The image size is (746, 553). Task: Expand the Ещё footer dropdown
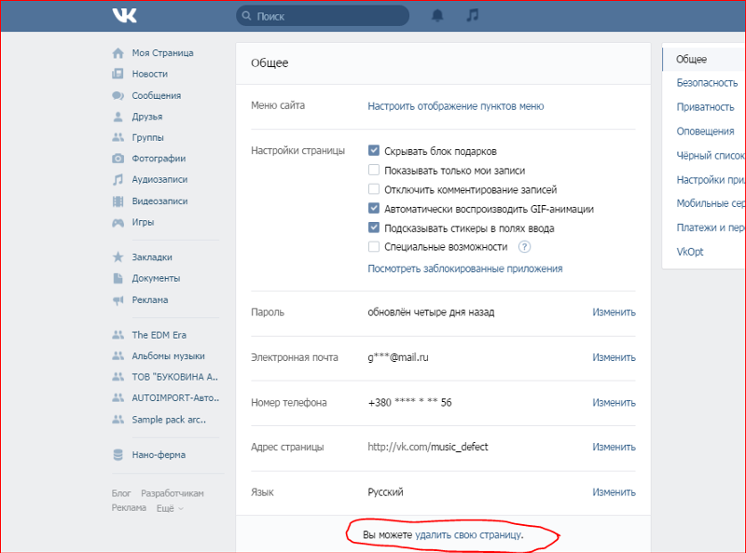point(169,508)
